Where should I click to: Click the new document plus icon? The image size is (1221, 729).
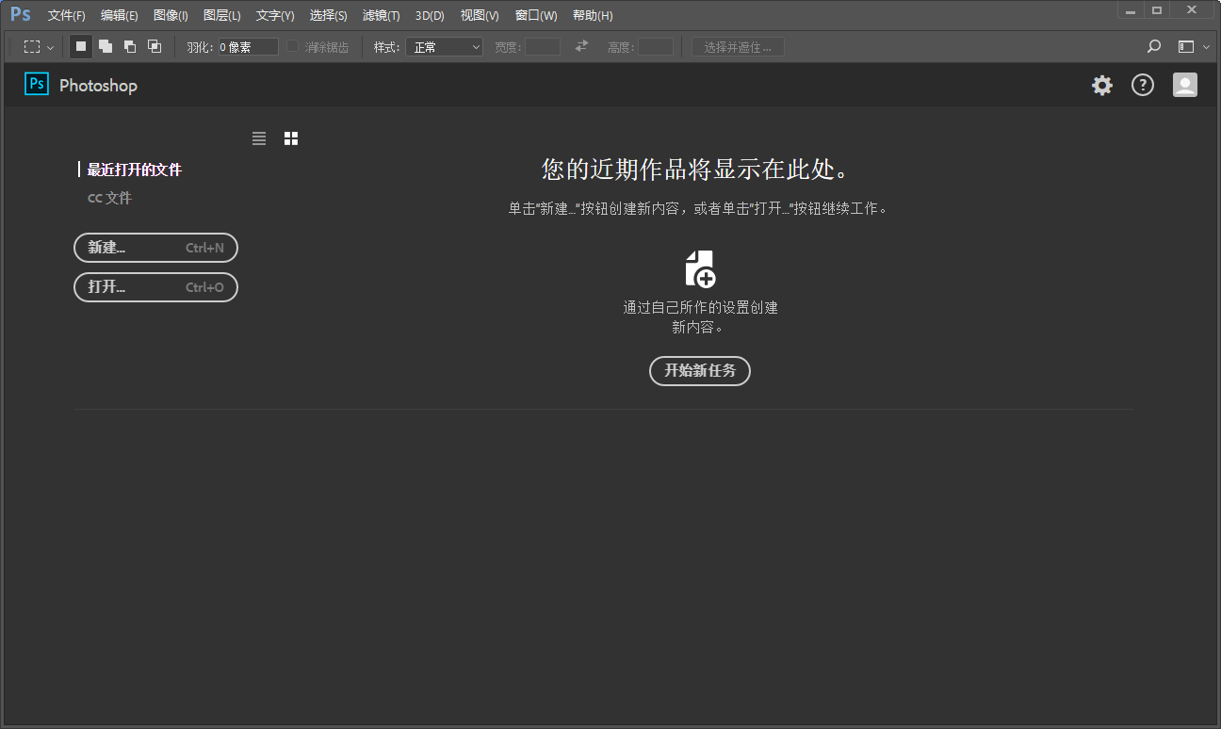pyautogui.click(x=700, y=268)
